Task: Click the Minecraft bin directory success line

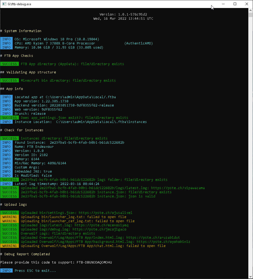Action: pos(58,80)
